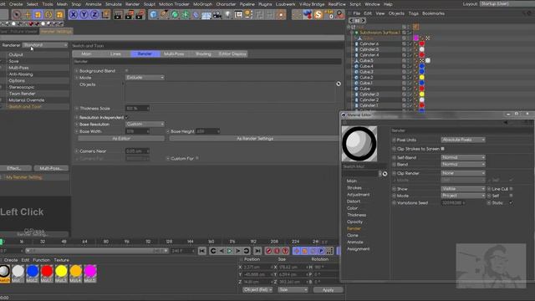Toggle Resolution Independent checkbox

pyautogui.click(x=126, y=117)
